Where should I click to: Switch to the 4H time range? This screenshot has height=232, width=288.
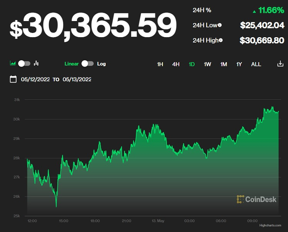coord(176,64)
